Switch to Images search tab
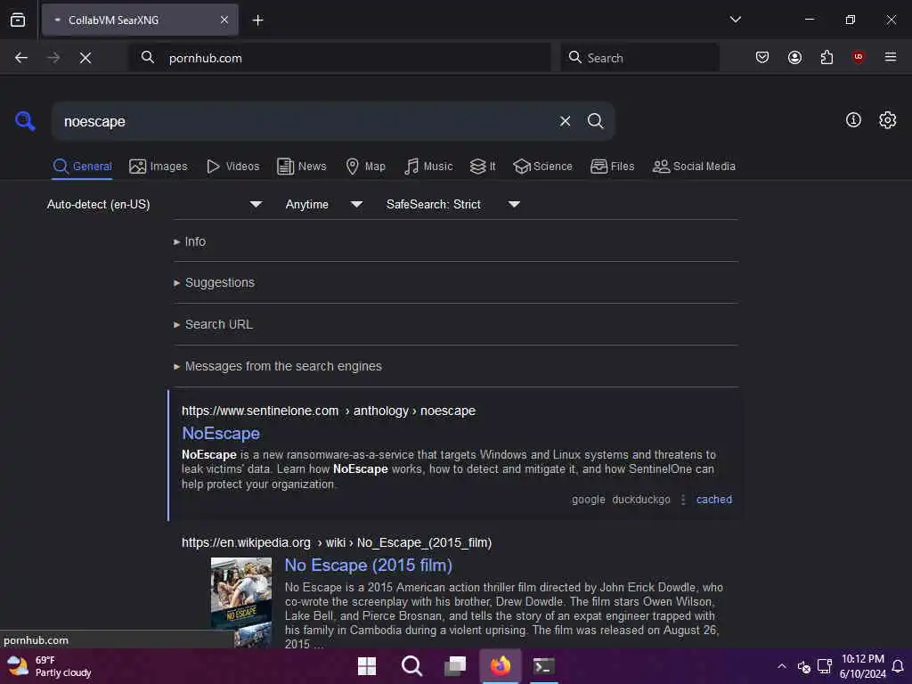Image resolution: width=912 pixels, height=684 pixels. point(159,167)
